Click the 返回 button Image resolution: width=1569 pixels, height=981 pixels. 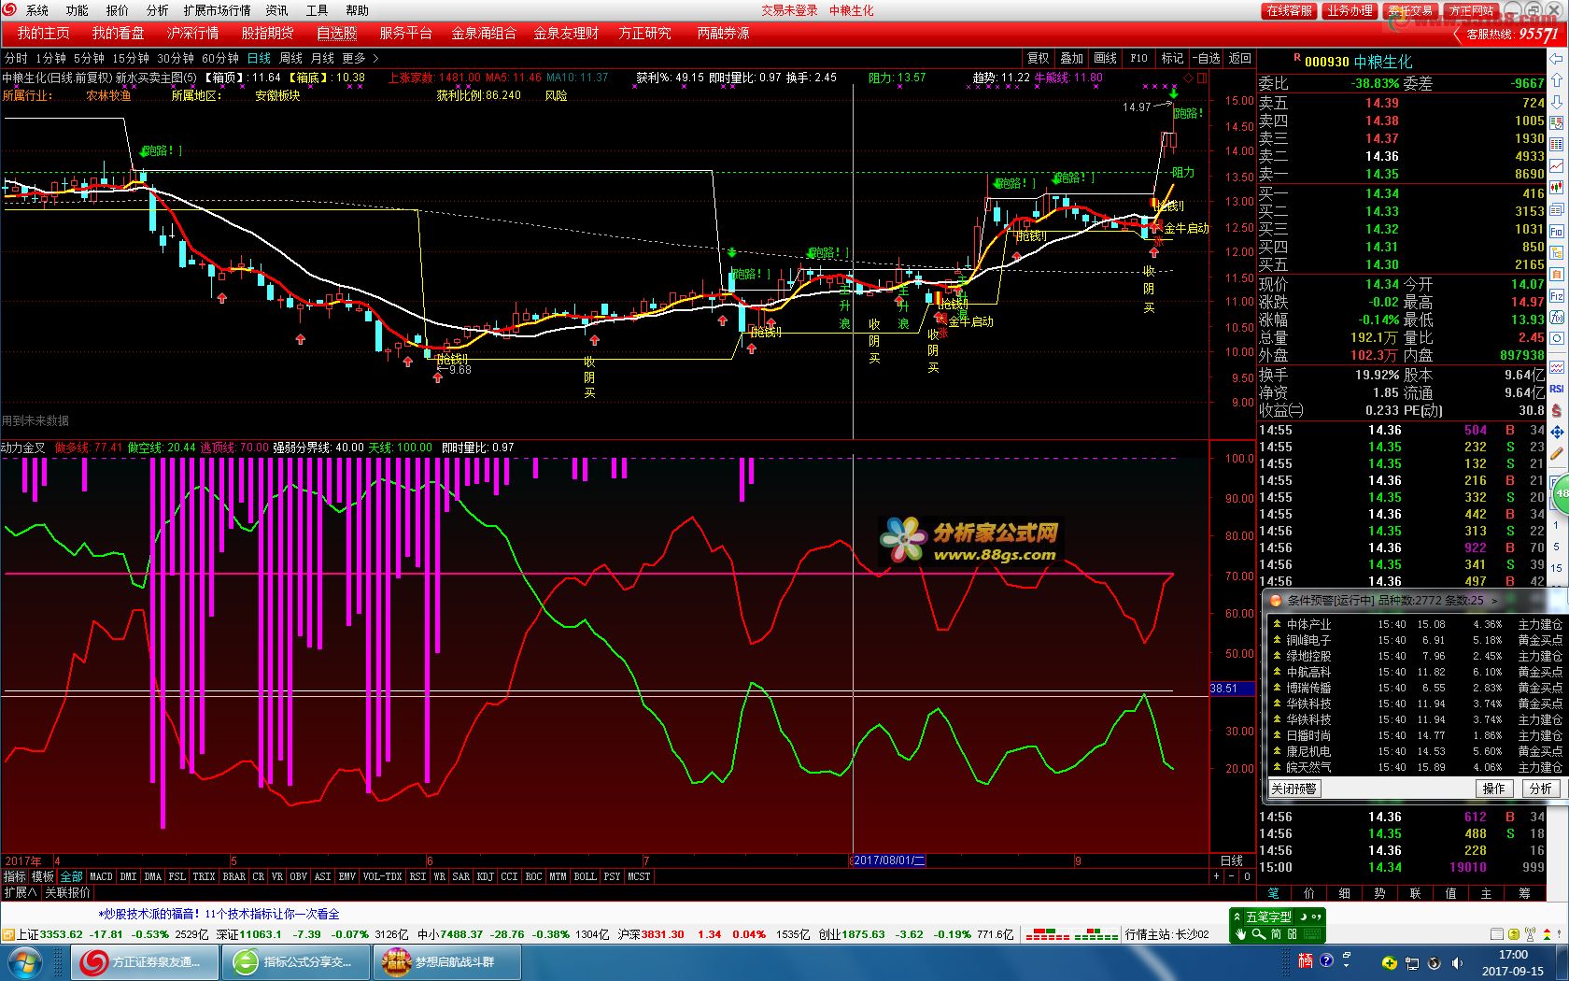[1239, 58]
